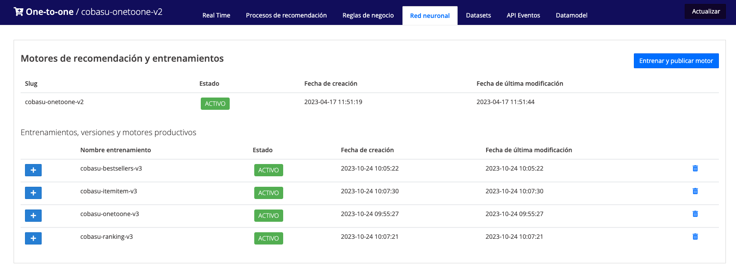Click trash icon for cobasu-itemitem-v3
Screen dimensions: 736x269
point(695,191)
